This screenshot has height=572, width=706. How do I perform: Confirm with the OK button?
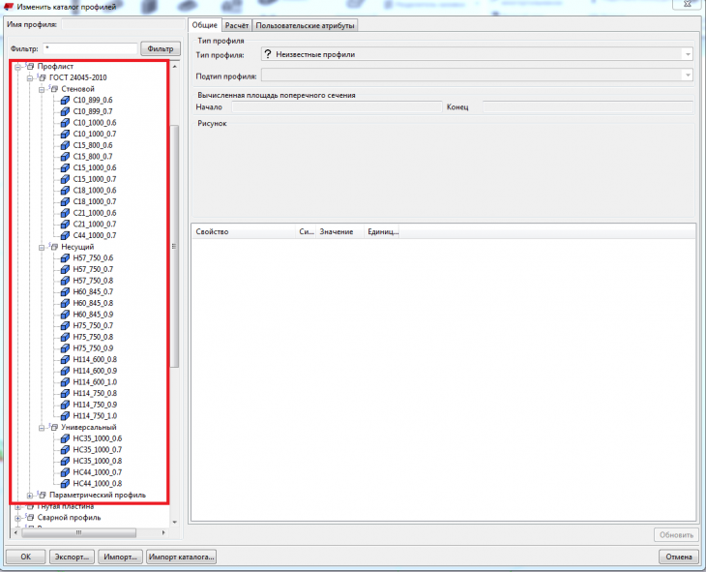click(x=26, y=557)
